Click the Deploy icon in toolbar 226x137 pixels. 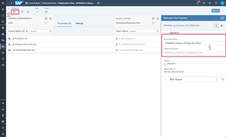pyautogui.click(x=22, y=12)
